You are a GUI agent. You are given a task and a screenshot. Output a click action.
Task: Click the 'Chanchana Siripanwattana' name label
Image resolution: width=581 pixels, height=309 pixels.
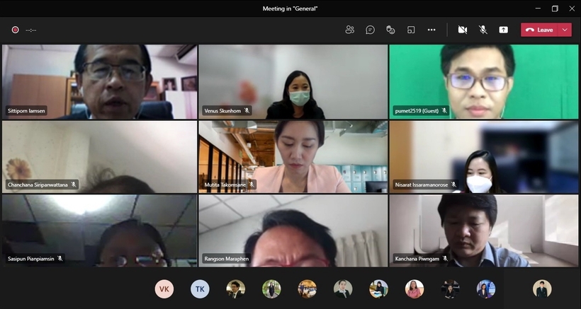click(38, 184)
